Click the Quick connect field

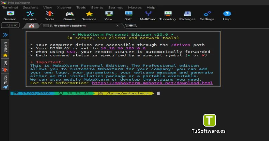(x=10, y=25)
